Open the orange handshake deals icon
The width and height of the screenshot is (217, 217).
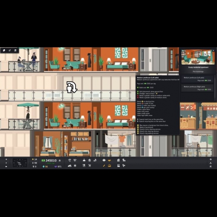pyautogui.click(x=109, y=160)
